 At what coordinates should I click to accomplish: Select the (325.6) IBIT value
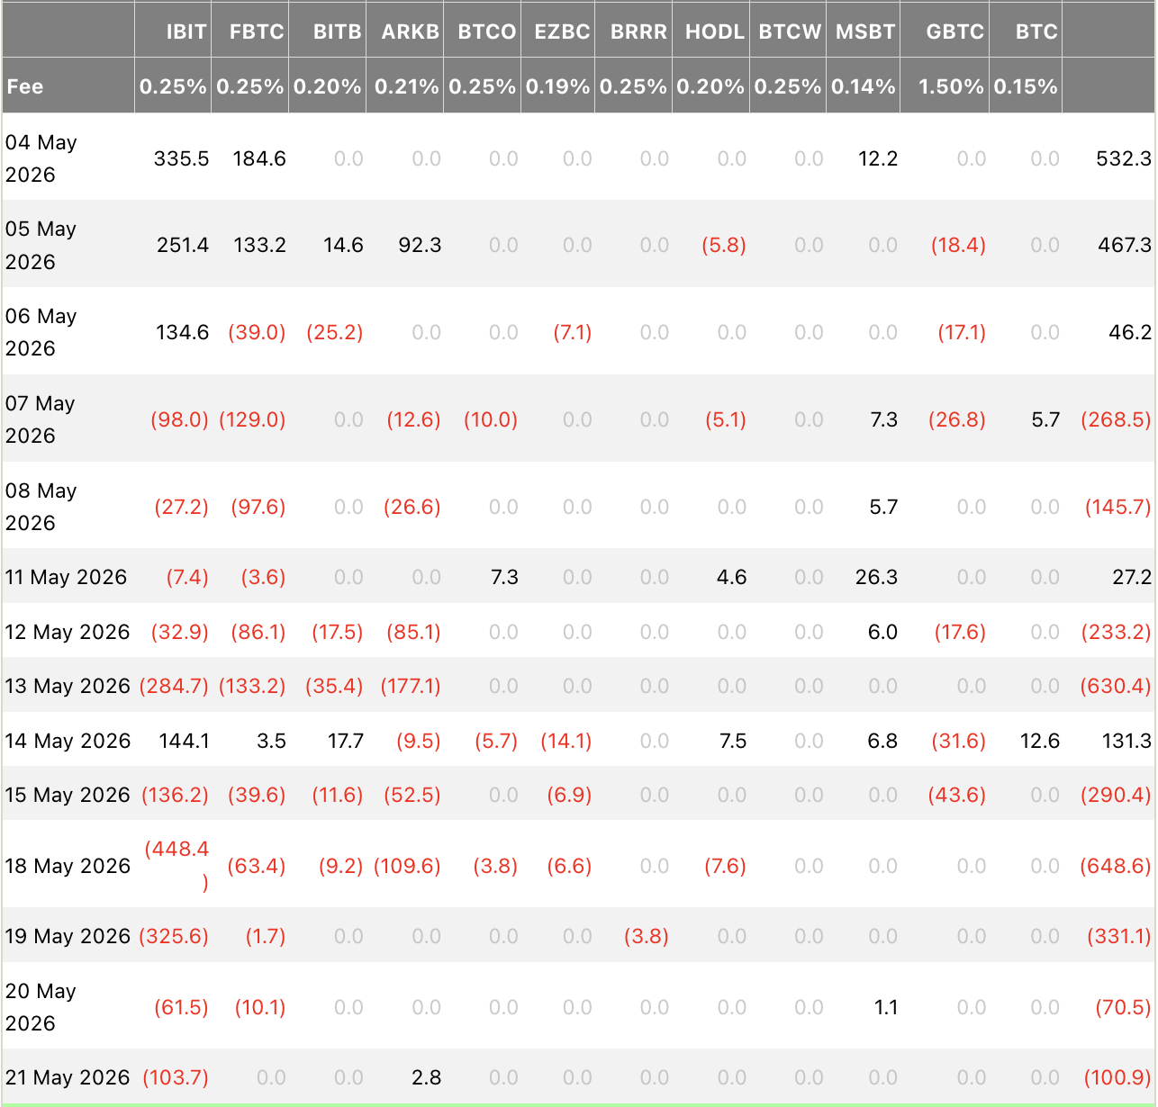[x=174, y=936]
